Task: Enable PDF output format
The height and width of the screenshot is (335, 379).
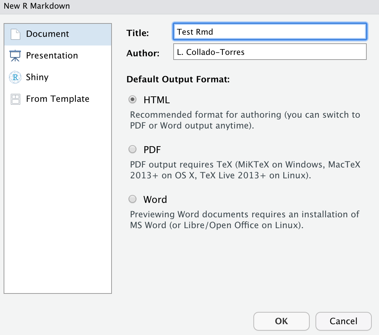Action: (x=132, y=149)
